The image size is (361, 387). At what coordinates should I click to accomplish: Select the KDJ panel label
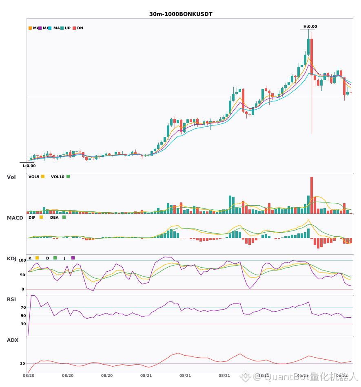(11, 259)
